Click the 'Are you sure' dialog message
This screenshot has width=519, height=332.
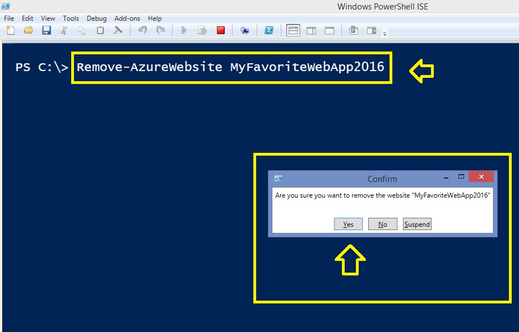coord(383,195)
